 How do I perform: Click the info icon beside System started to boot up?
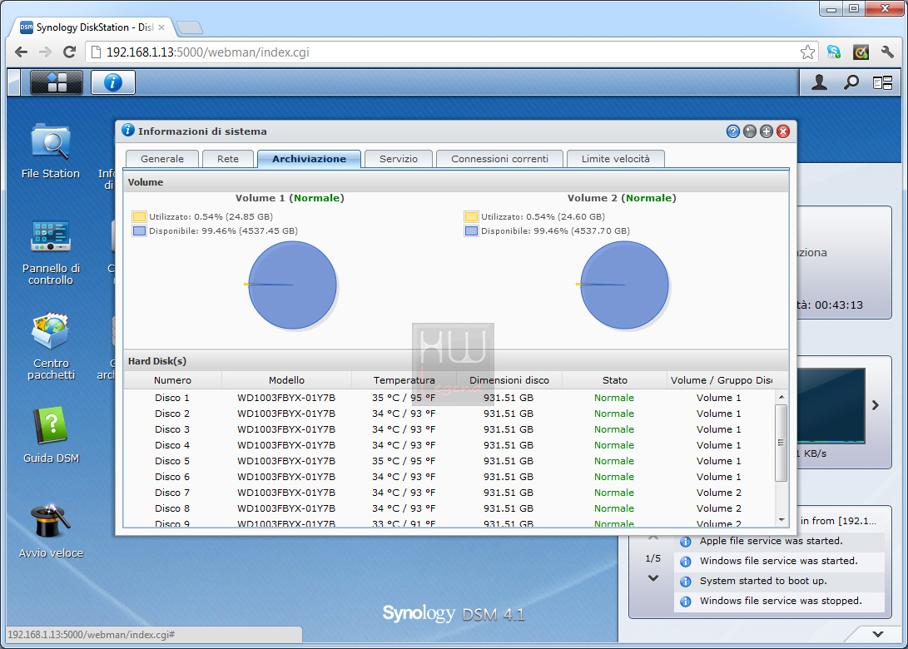point(686,582)
